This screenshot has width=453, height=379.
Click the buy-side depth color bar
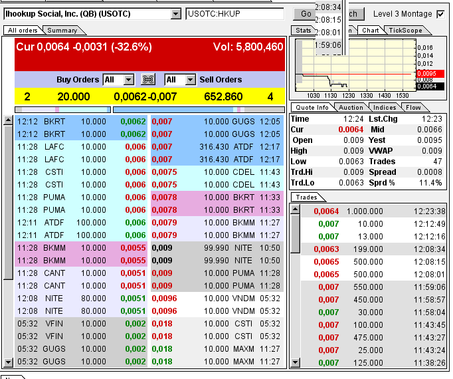62,110
